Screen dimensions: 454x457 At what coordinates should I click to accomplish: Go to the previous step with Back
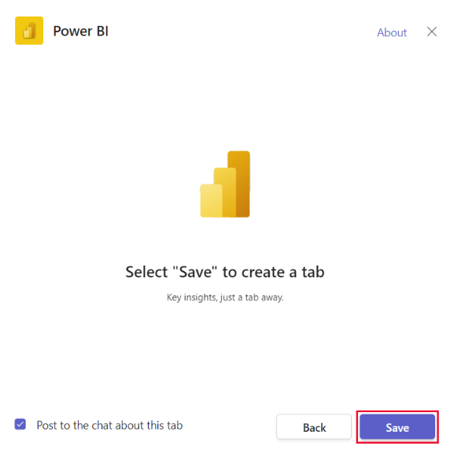tap(314, 427)
